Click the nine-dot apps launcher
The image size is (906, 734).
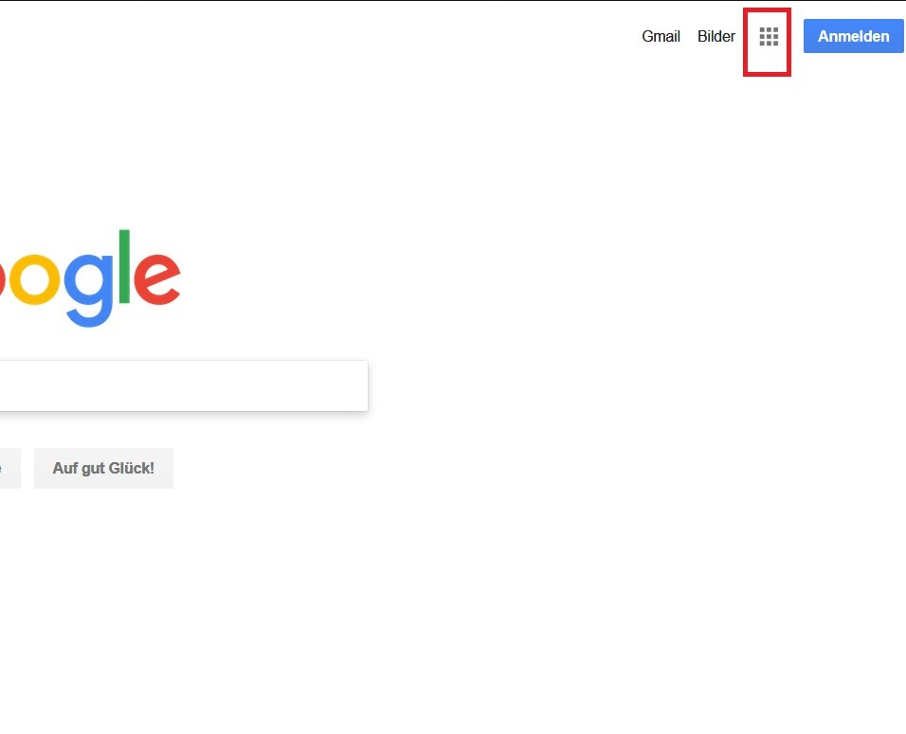[769, 36]
